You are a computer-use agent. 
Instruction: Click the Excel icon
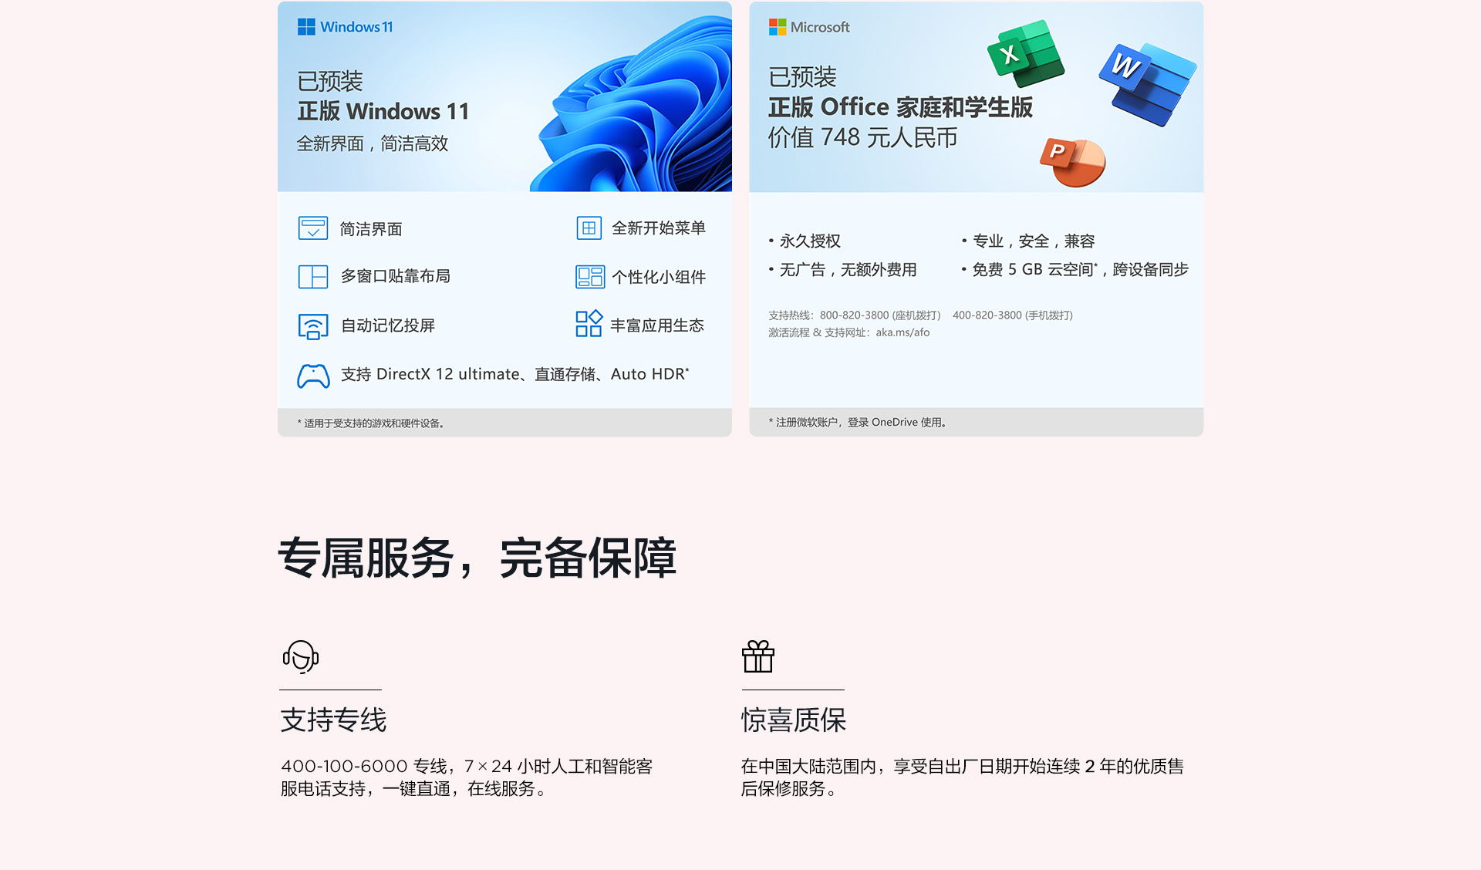1026,52
